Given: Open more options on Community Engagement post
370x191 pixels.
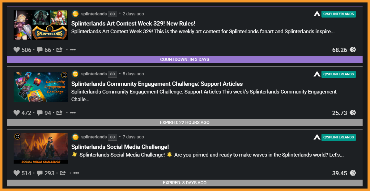Looking at the screenshot, I should coord(73,113).
